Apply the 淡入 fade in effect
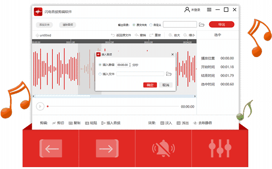The width and height of the screenshot is (272, 169). click(166, 123)
